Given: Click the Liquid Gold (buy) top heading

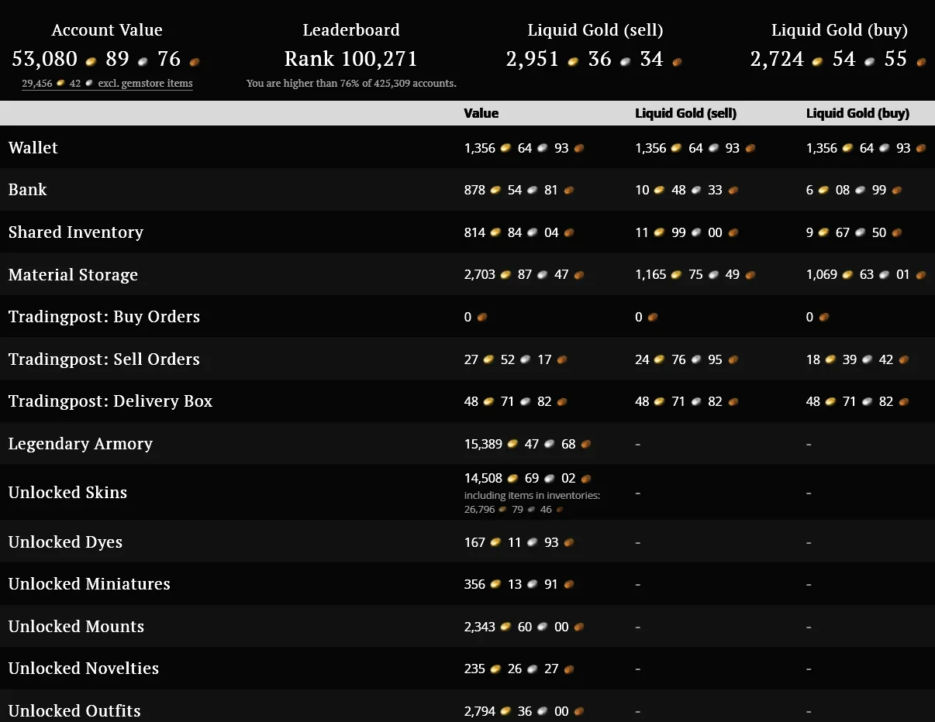Looking at the screenshot, I should (840, 30).
